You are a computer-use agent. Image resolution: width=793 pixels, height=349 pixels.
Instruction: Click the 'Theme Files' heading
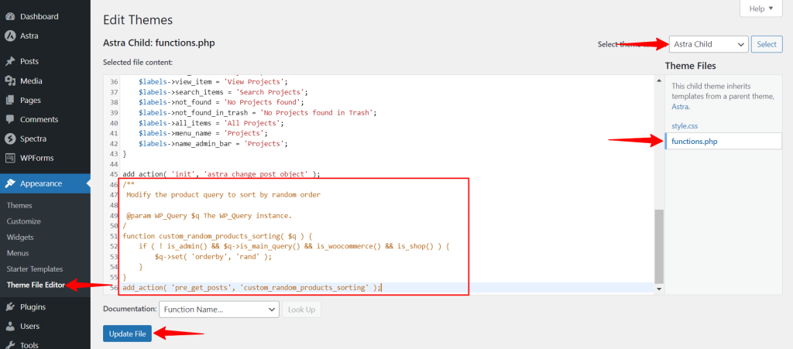[x=690, y=67]
